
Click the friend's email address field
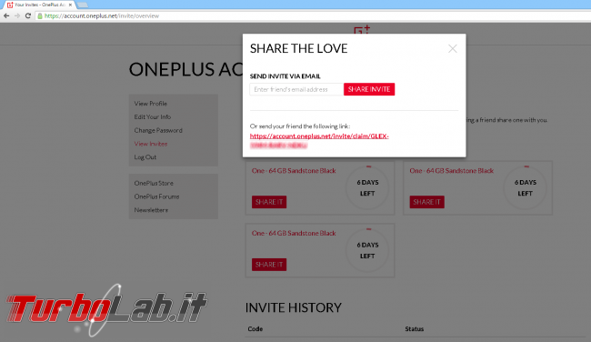point(296,89)
